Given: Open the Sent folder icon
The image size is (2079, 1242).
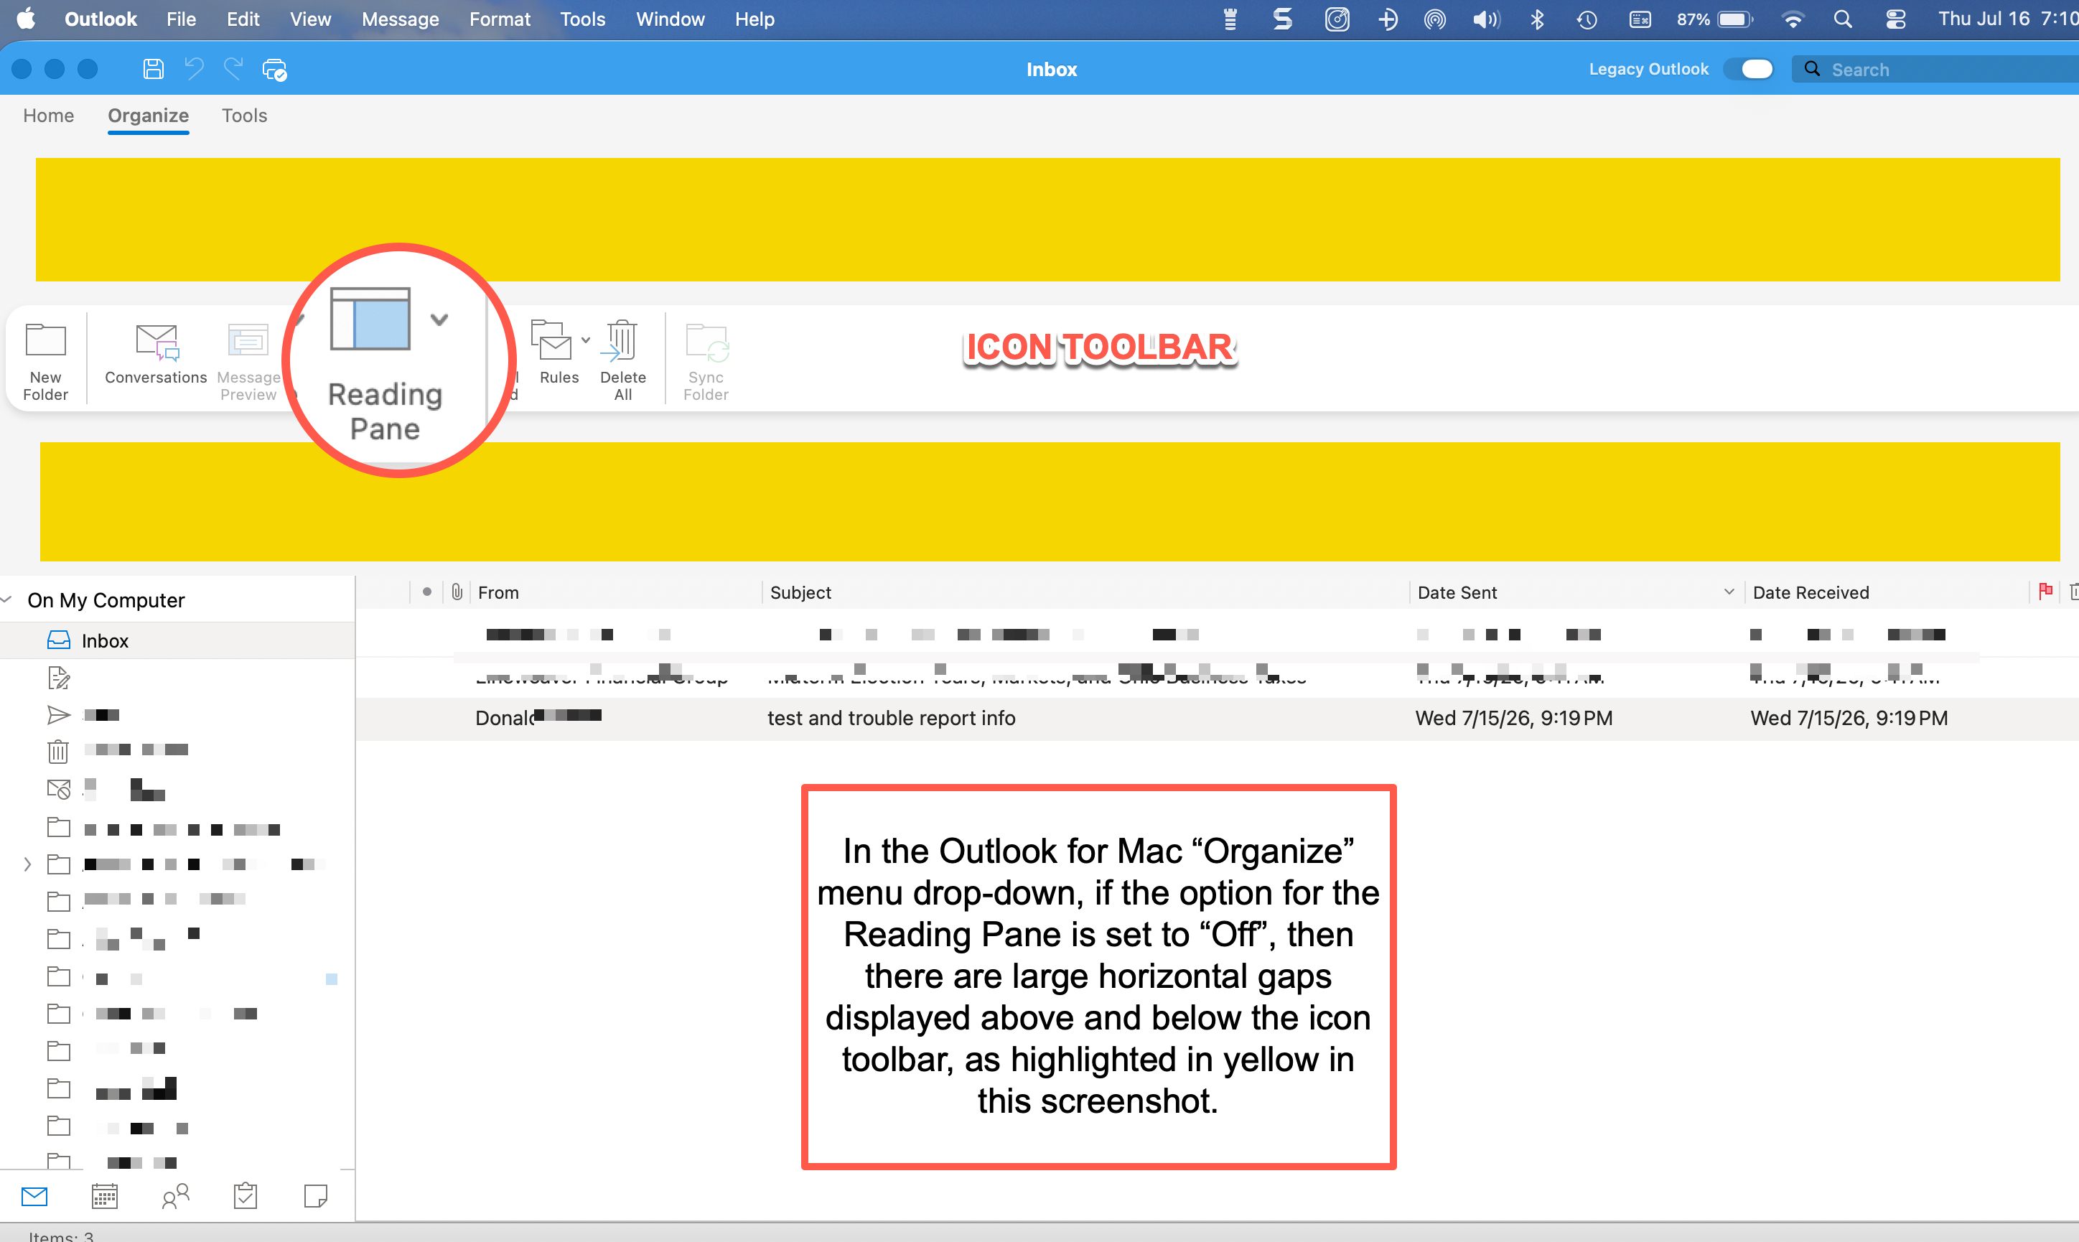Looking at the screenshot, I should pos(59,715).
